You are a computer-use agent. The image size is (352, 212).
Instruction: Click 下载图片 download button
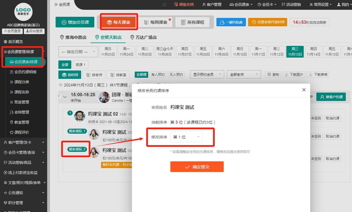pyautogui.click(x=294, y=74)
